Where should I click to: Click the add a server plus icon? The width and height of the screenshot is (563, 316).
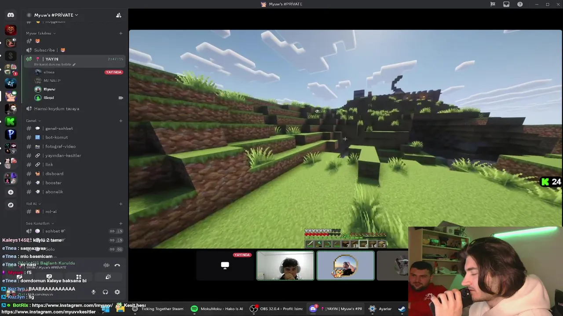[11, 192]
